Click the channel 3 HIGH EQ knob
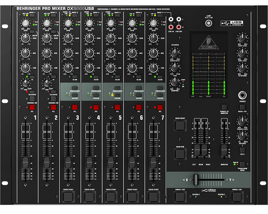 pos(68,38)
